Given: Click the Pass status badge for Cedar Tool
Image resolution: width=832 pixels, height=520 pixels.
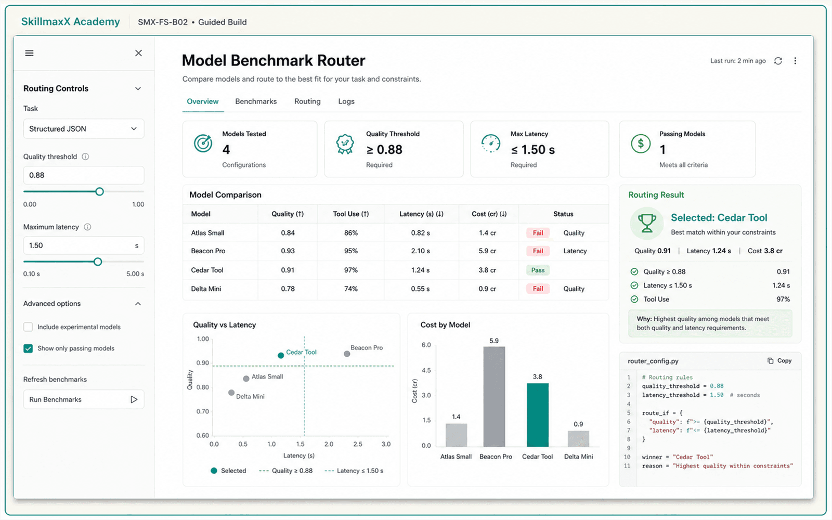Looking at the screenshot, I should click(538, 270).
